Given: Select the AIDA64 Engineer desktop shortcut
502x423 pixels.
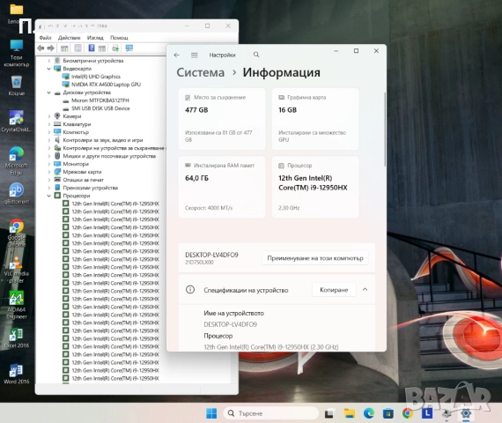Looking at the screenshot, I should (17, 306).
